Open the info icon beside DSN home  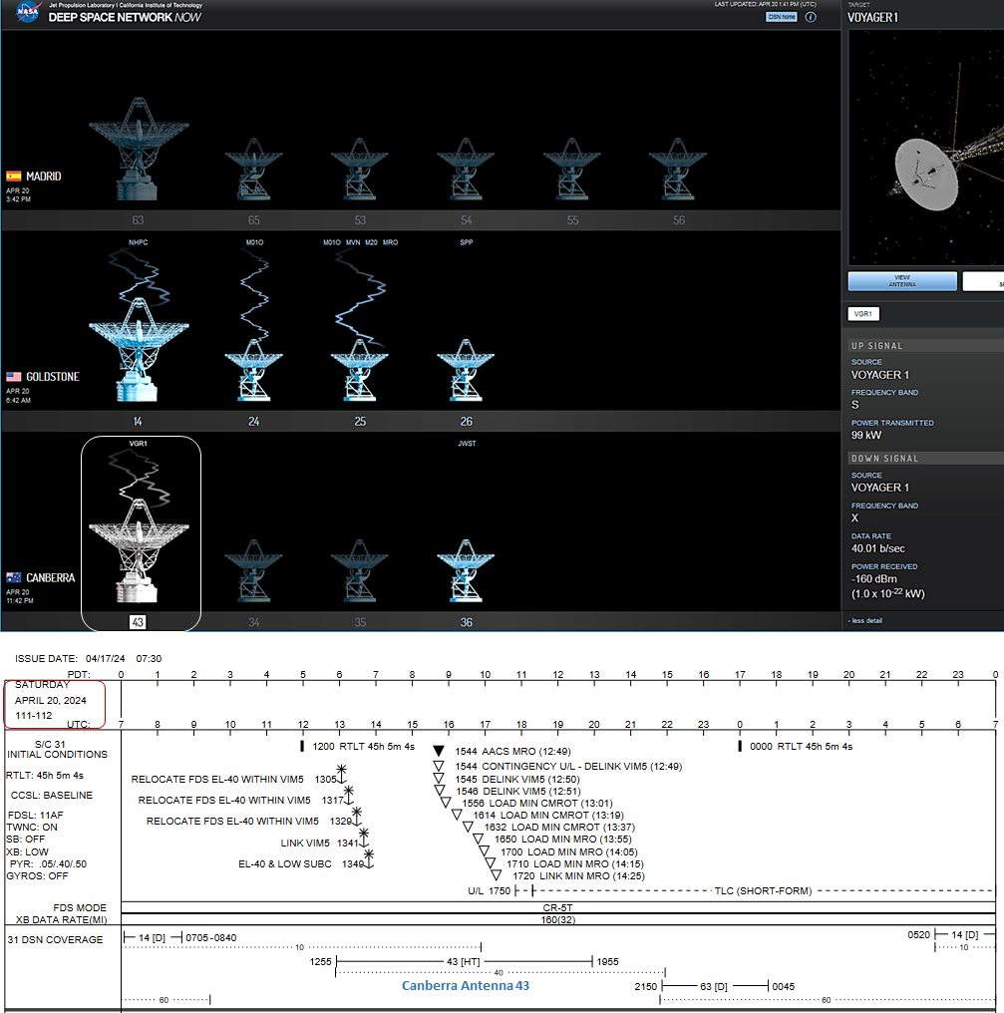tap(811, 17)
